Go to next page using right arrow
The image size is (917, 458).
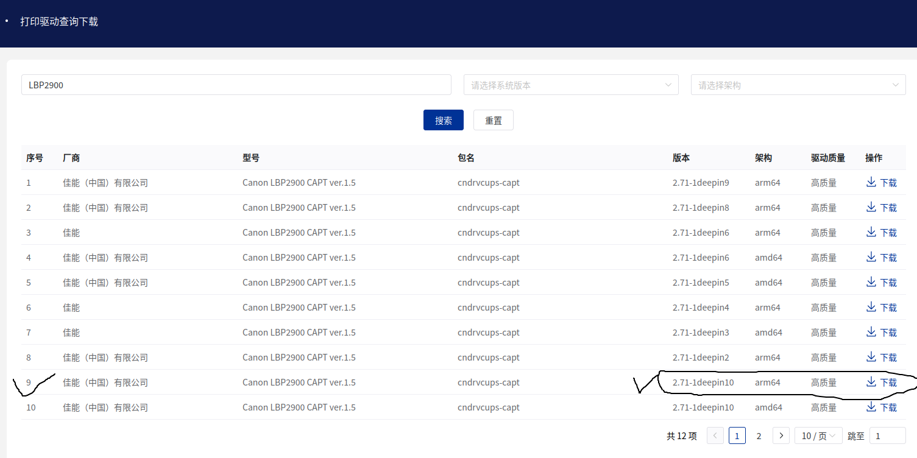pos(781,435)
